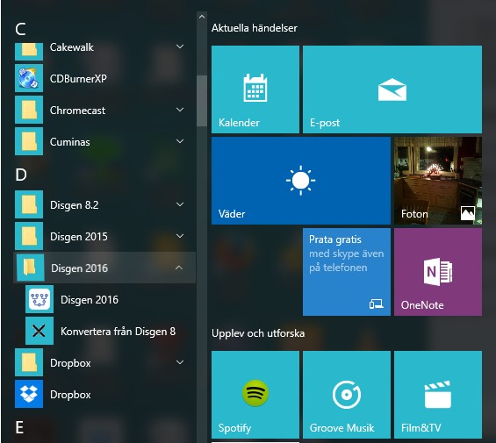Open the Cakewalk folder icon

[29, 51]
